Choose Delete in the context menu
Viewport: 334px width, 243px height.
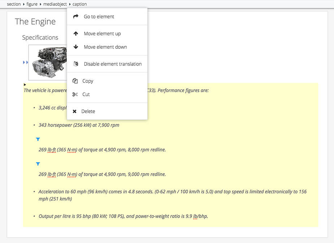point(89,111)
